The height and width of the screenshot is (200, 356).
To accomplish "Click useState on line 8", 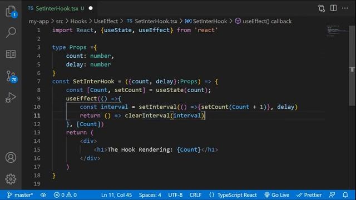I will pyautogui.click(x=169, y=90).
